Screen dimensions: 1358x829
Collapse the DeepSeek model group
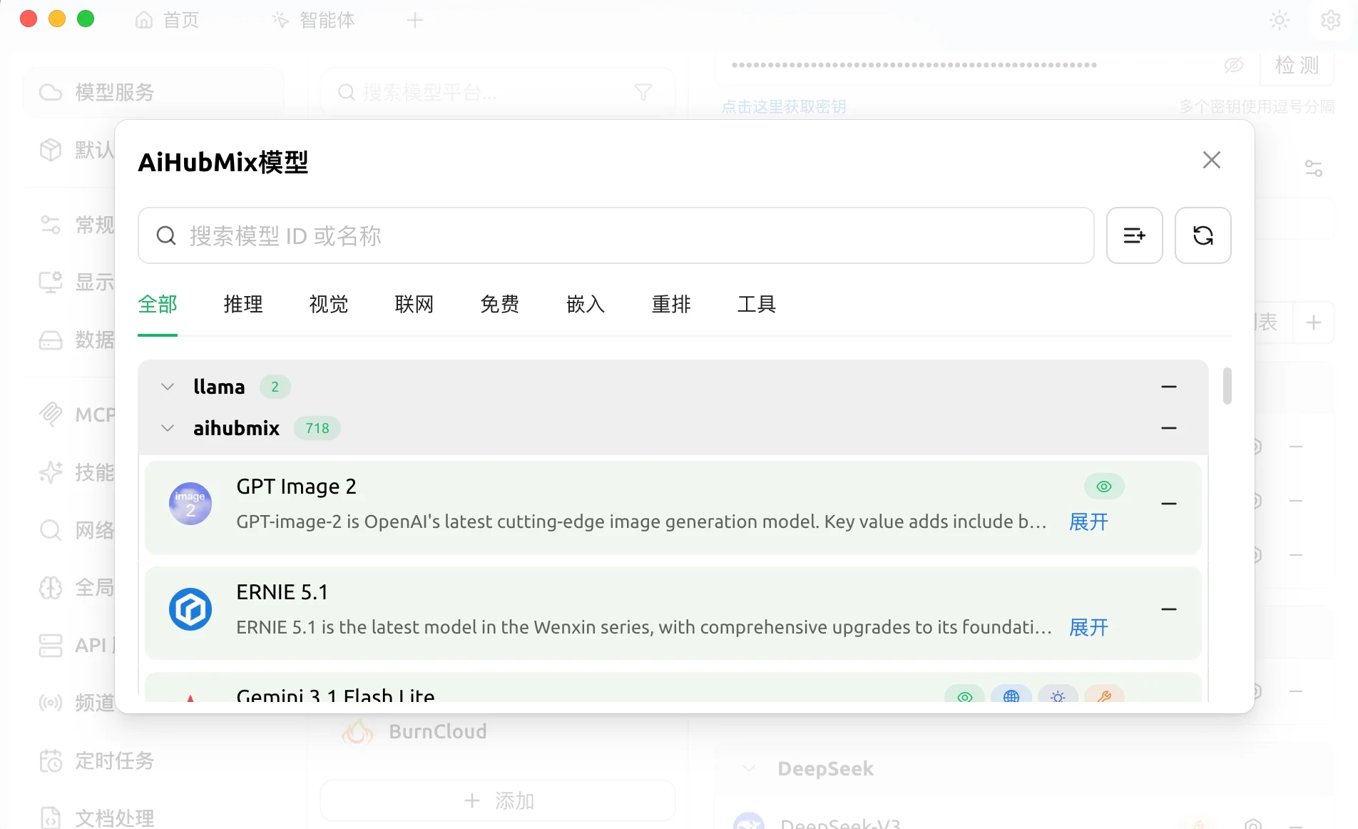(x=749, y=768)
